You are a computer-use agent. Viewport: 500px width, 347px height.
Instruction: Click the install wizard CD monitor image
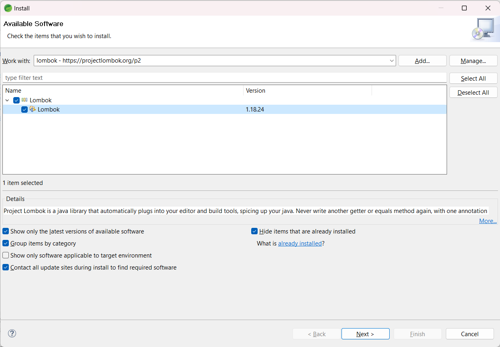point(482,30)
